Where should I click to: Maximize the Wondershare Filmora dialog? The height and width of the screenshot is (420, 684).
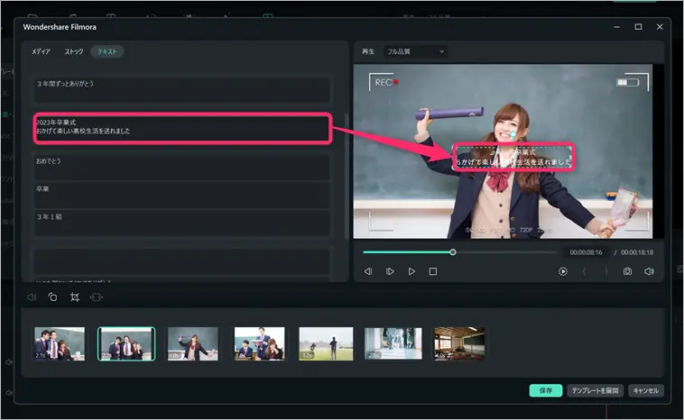(638, 27)
